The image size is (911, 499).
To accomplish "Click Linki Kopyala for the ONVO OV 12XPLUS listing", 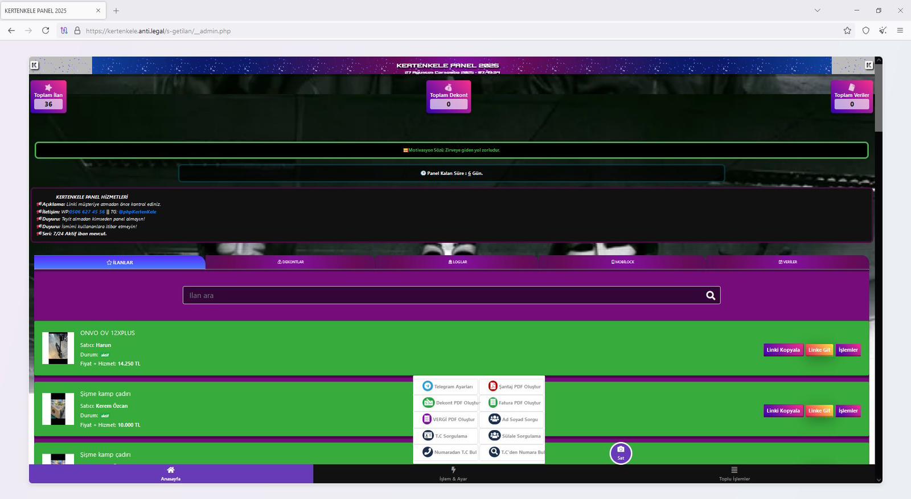I will click(x=783, y=350).
